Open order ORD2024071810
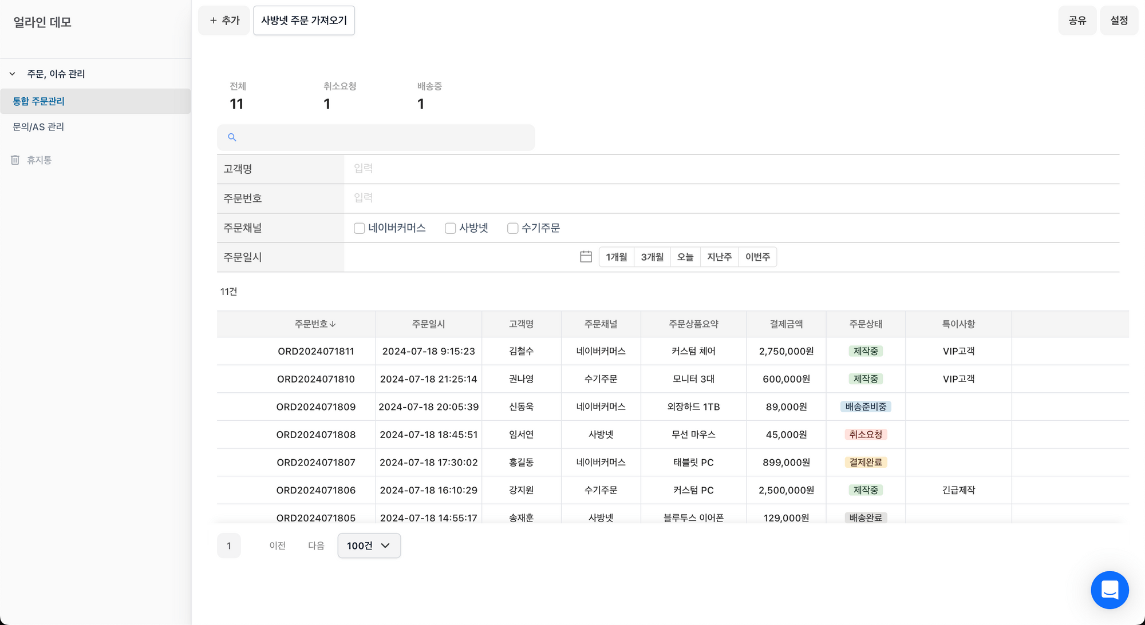This screenshot has height=625, width=1145. click(x=316, y=379)
